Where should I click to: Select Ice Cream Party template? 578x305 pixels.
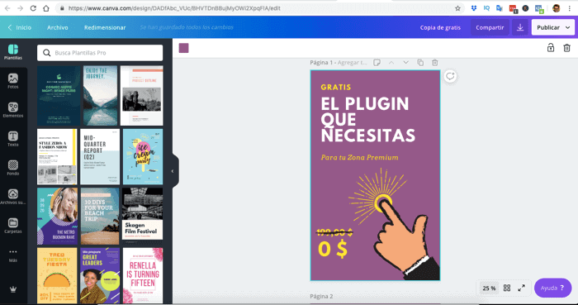click(143, 156)
